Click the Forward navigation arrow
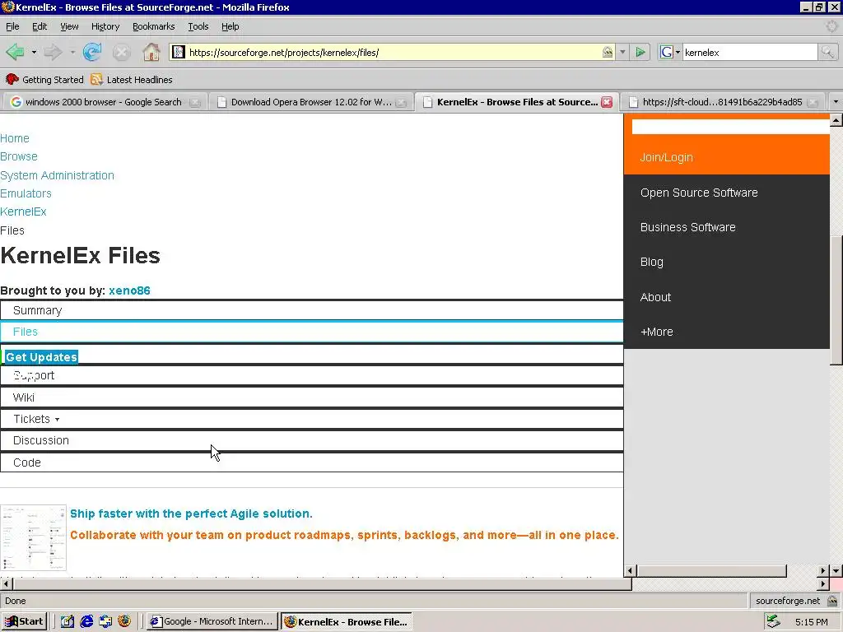Viewport: 843px width, 632px height. pos(53,52)
